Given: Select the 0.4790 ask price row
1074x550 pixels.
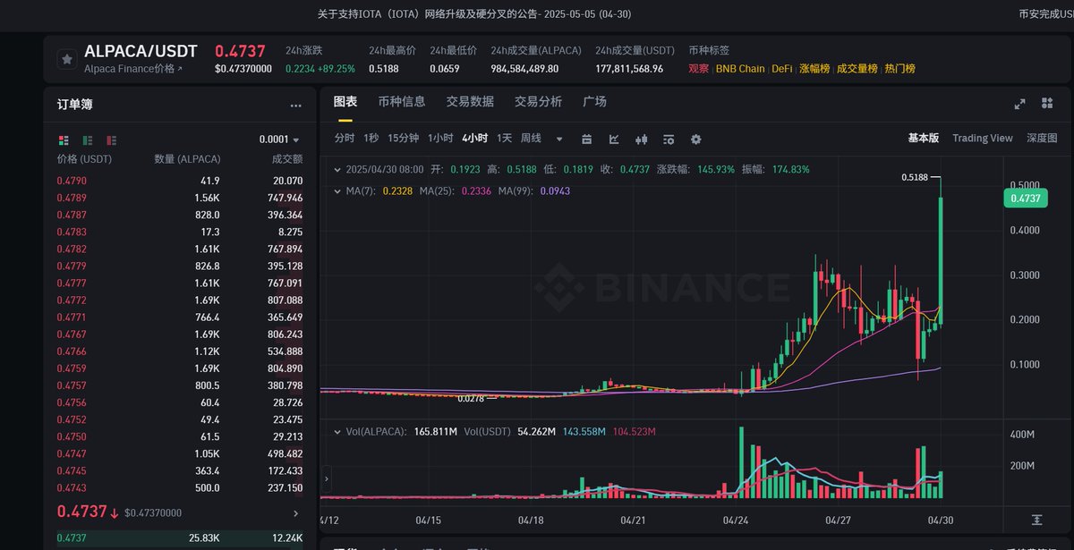Looking at the screenshot, I should pyautogui.click(x=180, y=181).
